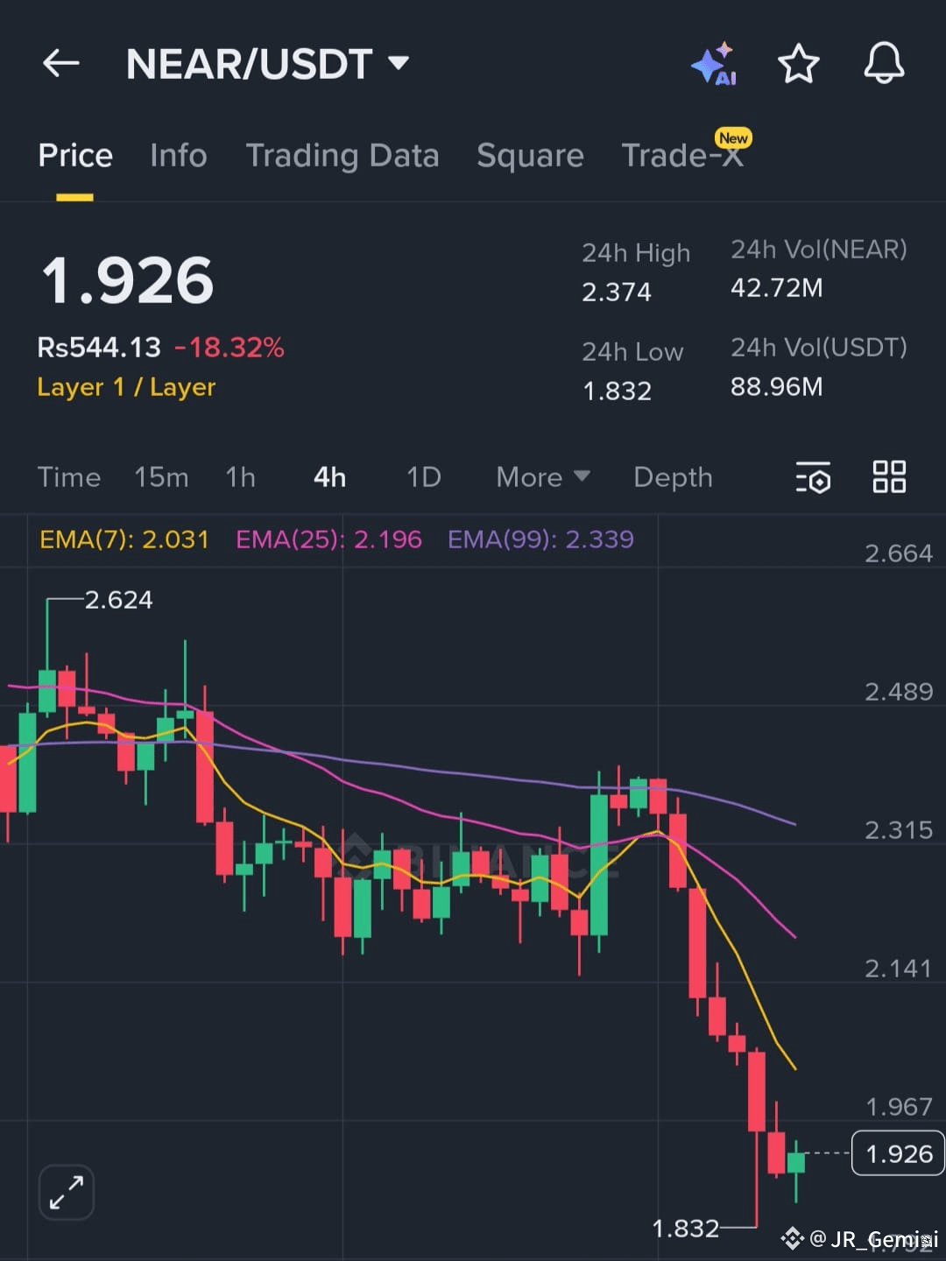
Task: Switch to the Price tab
Action: tap(75, 156)
